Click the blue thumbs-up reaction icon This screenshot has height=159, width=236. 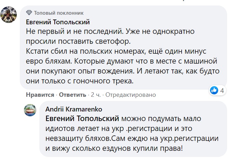[x=214, y=90]
